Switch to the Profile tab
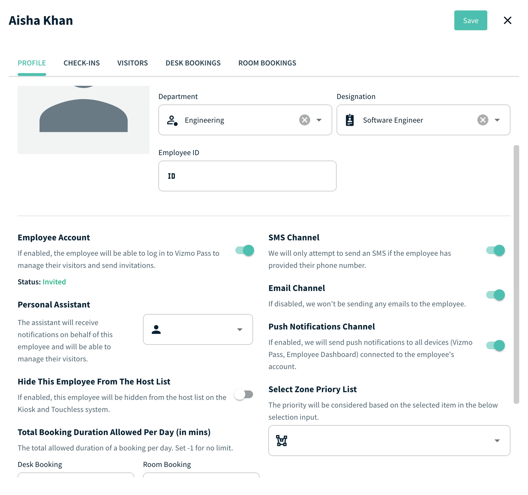The image size is (528, 495). 32,63
